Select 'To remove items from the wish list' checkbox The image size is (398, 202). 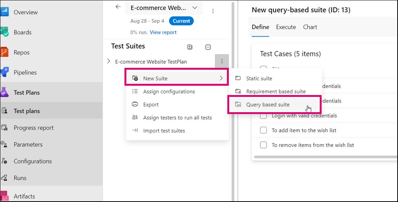263,145
